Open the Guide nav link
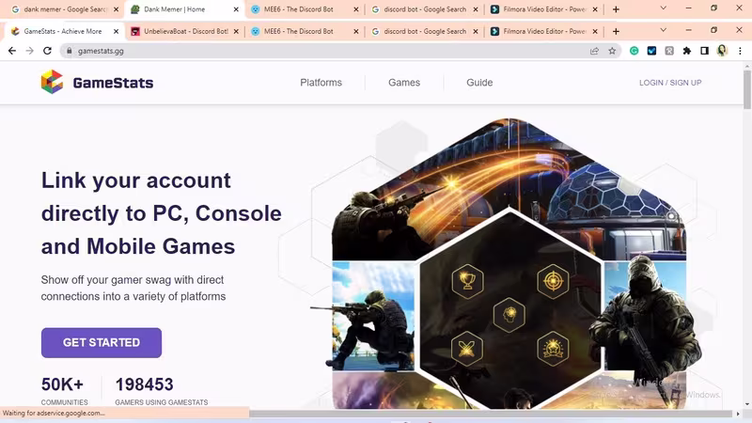 [x=479, y=83]
